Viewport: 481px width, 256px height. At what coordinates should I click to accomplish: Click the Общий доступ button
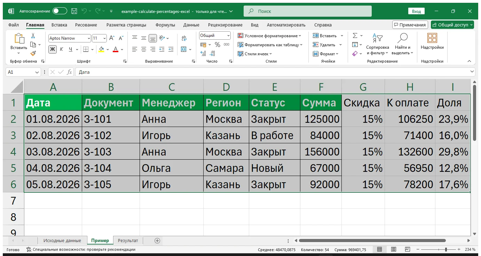452,25
